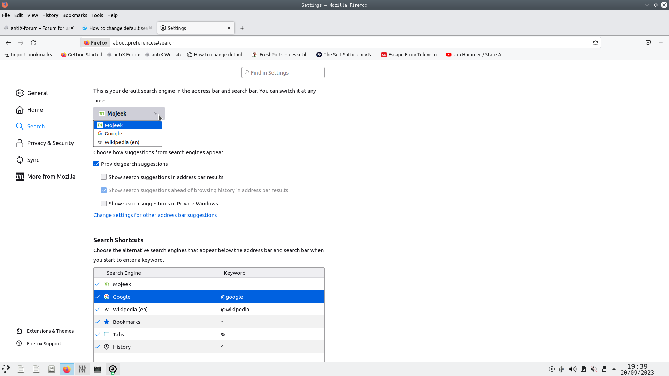Launch Firefox from the taskbar
The height and width of the screenshot is (376, 669).
67,369
